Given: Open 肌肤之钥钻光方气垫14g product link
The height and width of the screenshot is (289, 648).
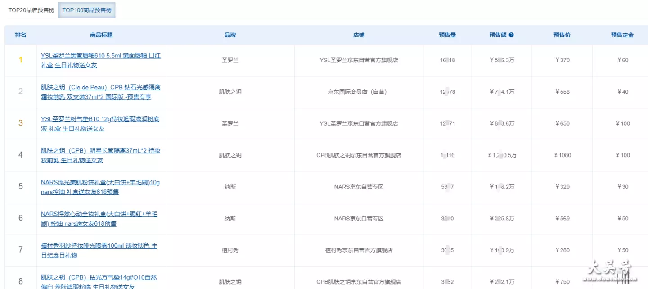Looking at the screenshot, I should (99, 282).
